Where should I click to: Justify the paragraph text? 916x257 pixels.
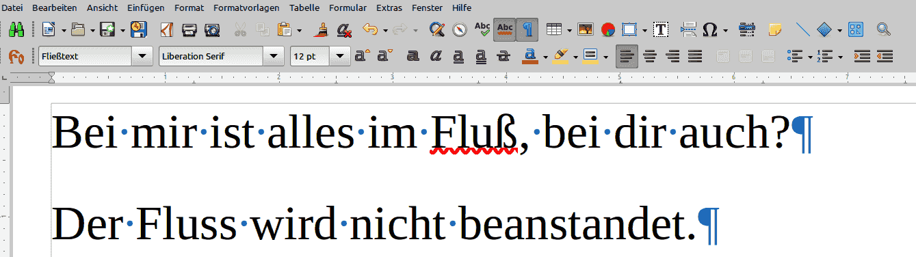(x=695, y=56)
